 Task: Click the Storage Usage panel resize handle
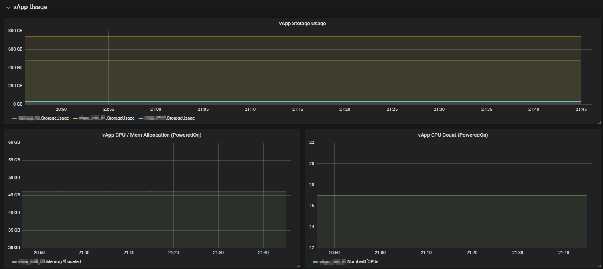click(599, 122)
